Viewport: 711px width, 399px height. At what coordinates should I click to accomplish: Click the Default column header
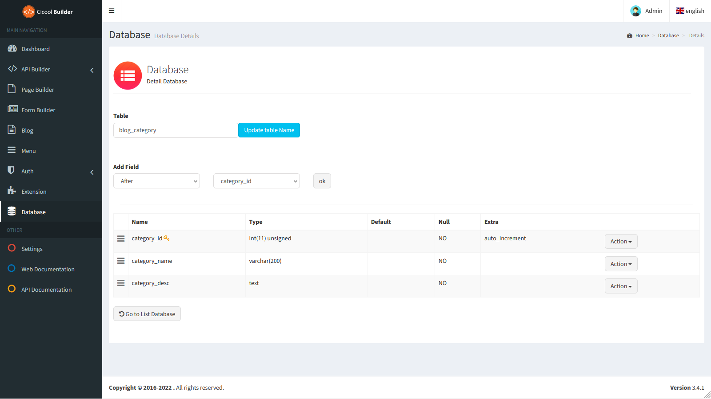[381, 222]
